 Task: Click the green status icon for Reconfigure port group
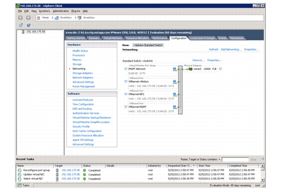click(x=84, y=170)
